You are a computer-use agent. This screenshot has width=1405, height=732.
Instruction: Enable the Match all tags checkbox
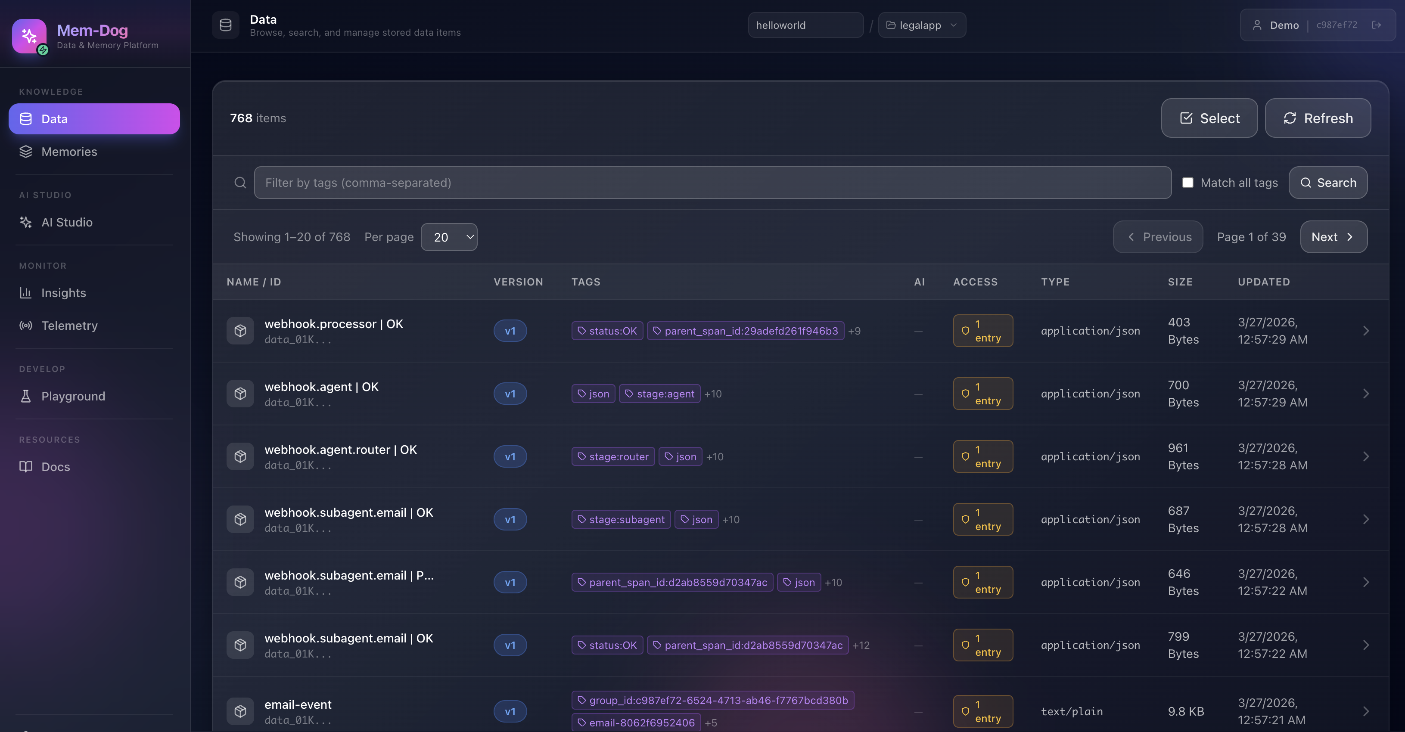coord(1187,183)
